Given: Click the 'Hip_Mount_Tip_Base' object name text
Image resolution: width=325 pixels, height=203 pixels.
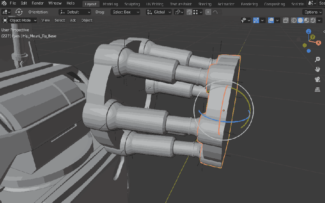Looking at the screenshot, I should coord(39,36).
